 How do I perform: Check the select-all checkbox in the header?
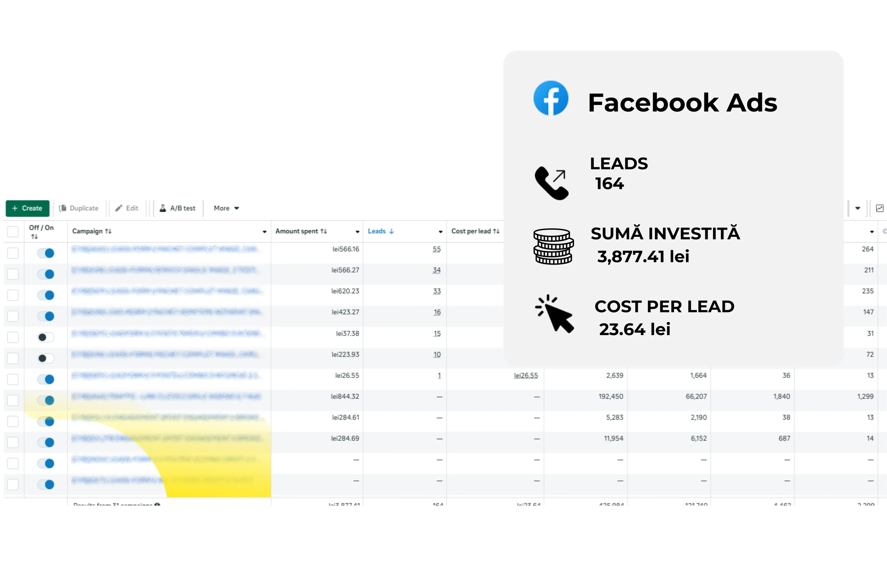click(x=13, y=231)
